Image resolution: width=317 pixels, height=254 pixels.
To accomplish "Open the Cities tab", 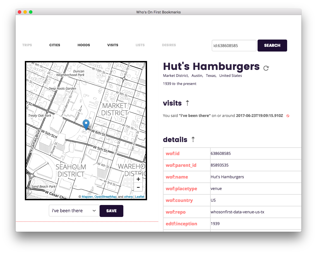I will coord(55,45).
